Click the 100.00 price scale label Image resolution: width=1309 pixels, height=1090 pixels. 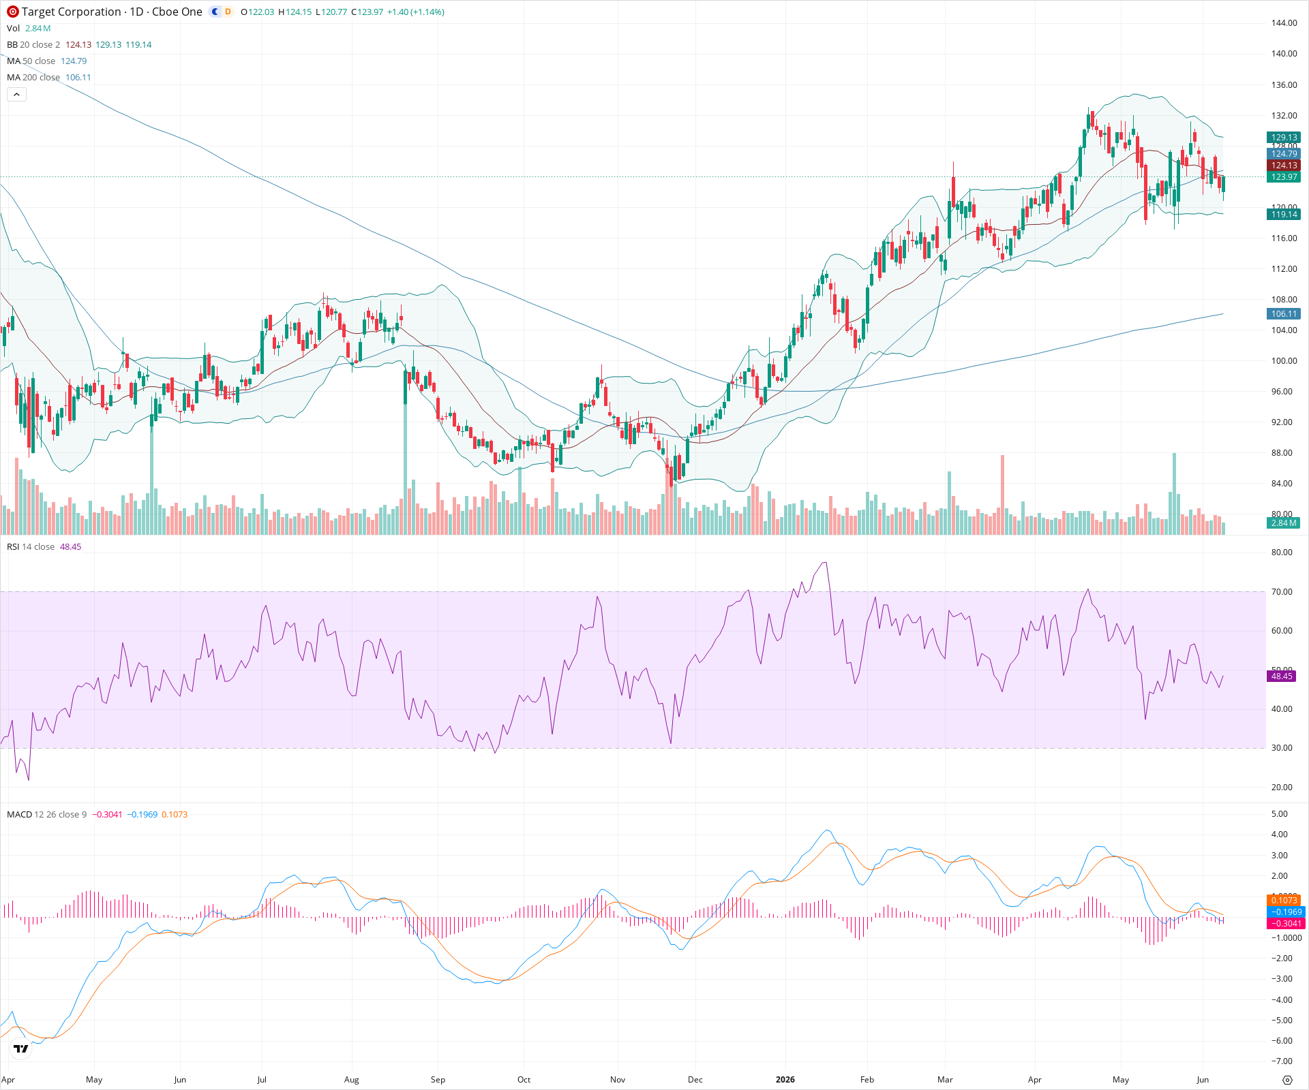(1284, 361)
